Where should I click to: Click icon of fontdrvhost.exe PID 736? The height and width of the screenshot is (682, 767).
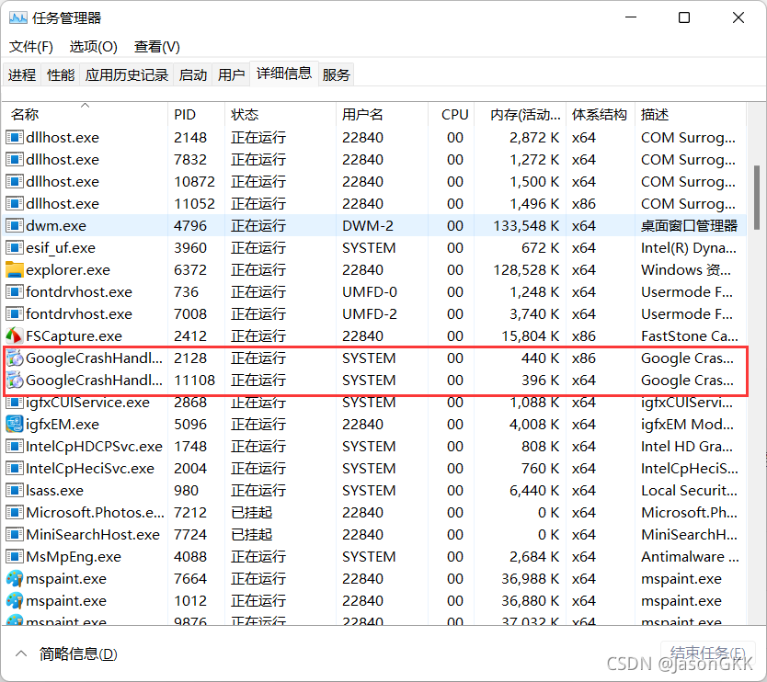[14, 291]
